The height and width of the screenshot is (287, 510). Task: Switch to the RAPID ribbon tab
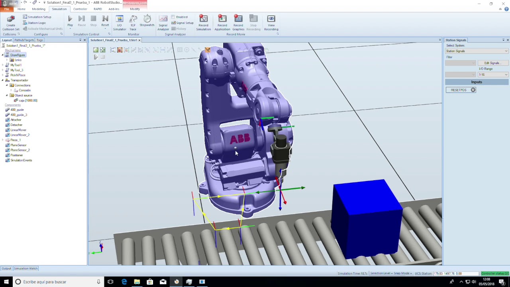(x=98, y=9)
